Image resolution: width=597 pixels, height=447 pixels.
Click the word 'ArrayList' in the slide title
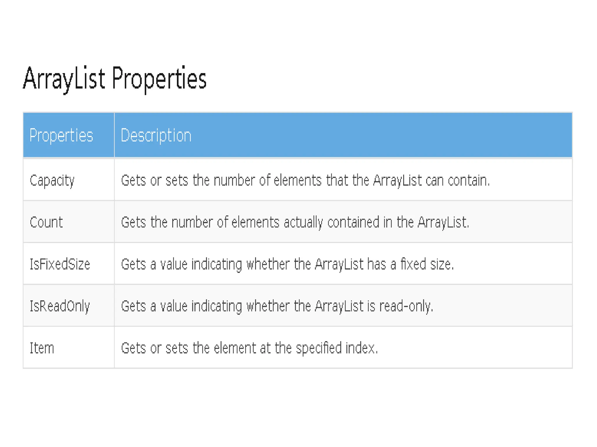[64, 79]
